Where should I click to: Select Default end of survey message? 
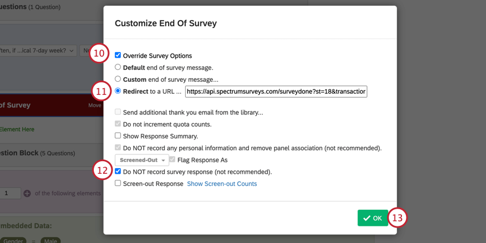tap(118, 67)
